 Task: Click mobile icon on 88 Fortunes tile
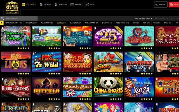pos(64,53)
